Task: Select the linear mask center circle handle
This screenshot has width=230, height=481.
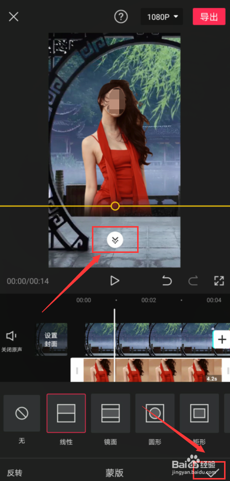Action: pos(115,206)
